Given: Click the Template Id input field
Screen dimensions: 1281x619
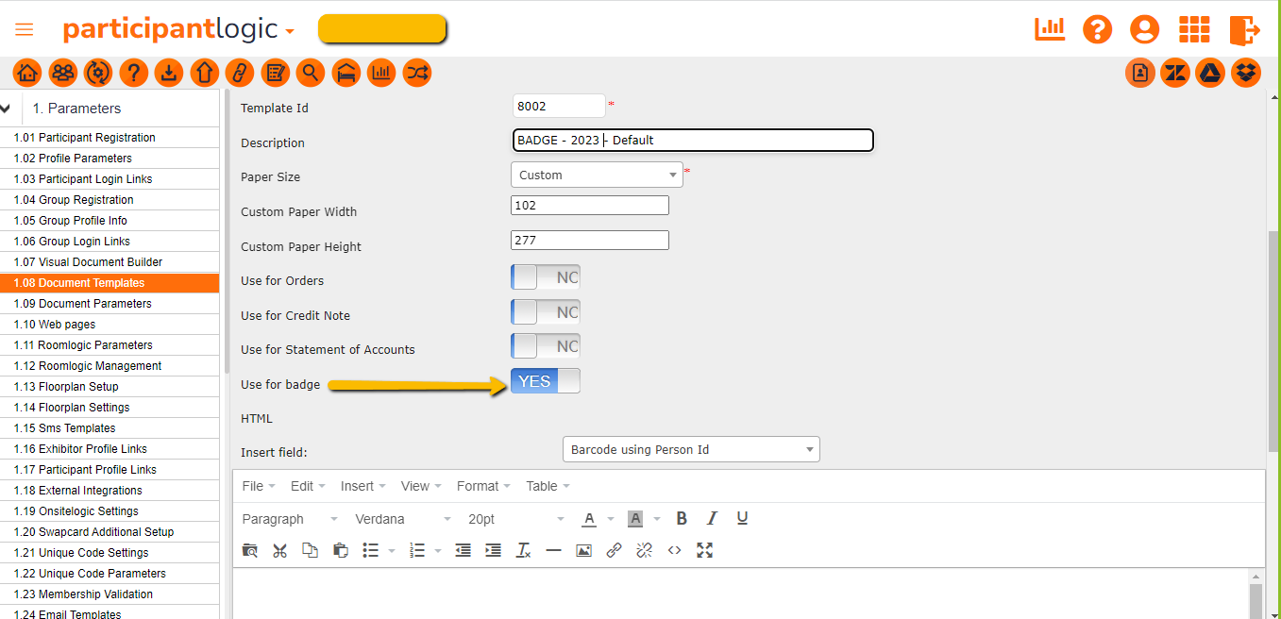Looking at the screenshot, I should click(559, 106).
